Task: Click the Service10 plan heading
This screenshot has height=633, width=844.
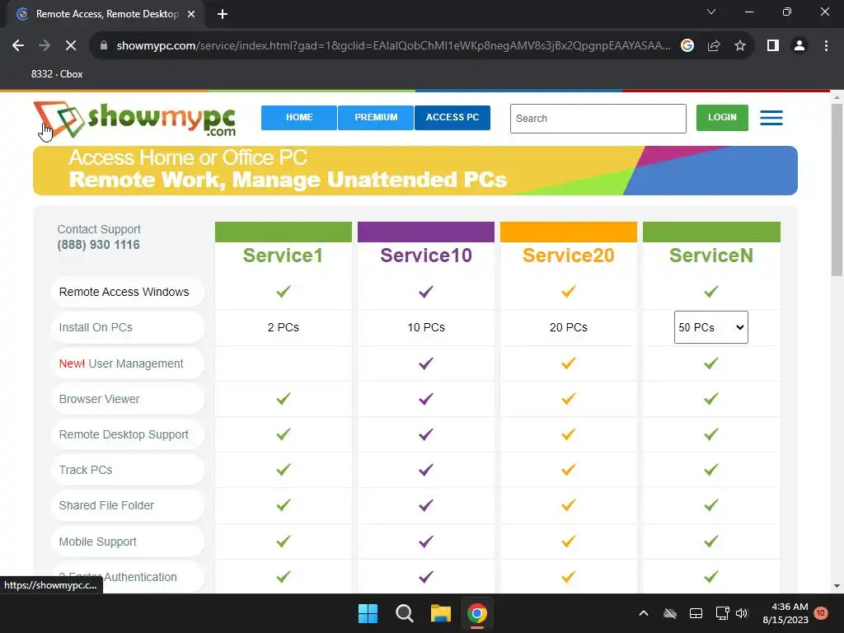Action: pyautogui.click(x=426, y=256)
